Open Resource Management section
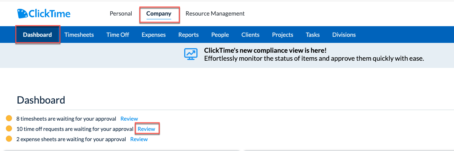Image resolution: width=454 pixels, height=151 pixels. [215, 14]
